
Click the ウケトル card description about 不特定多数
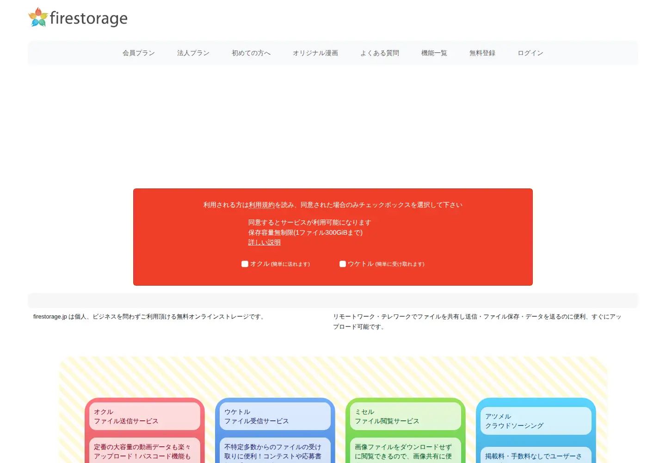(275, 451)
